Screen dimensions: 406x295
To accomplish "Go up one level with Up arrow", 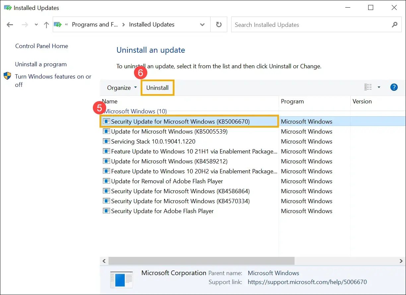I will (46, 25).
